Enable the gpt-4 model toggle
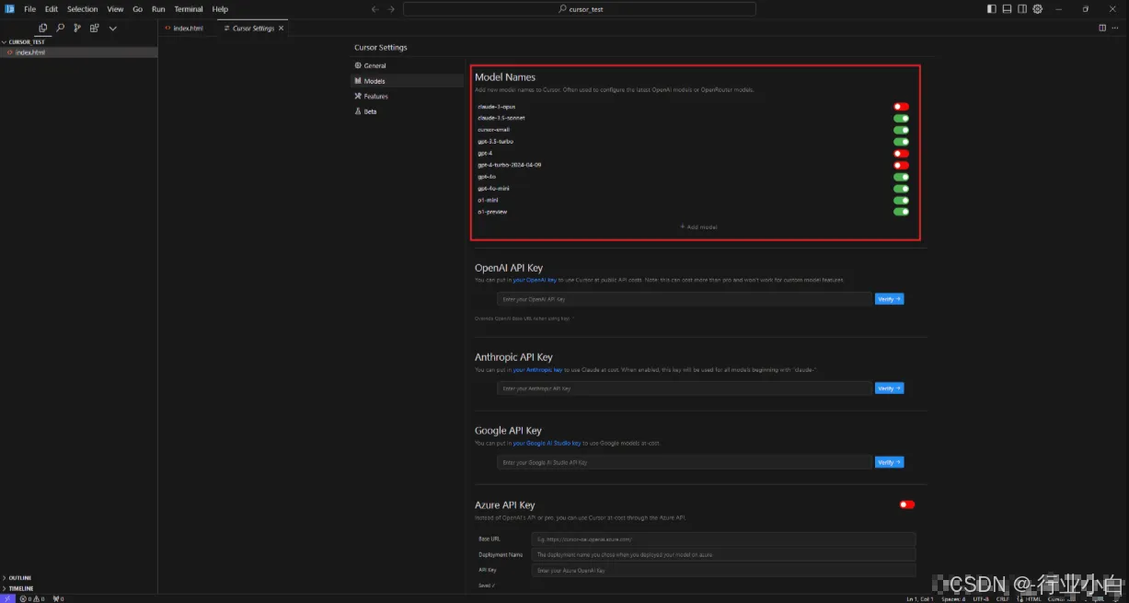 coord(901,153)
